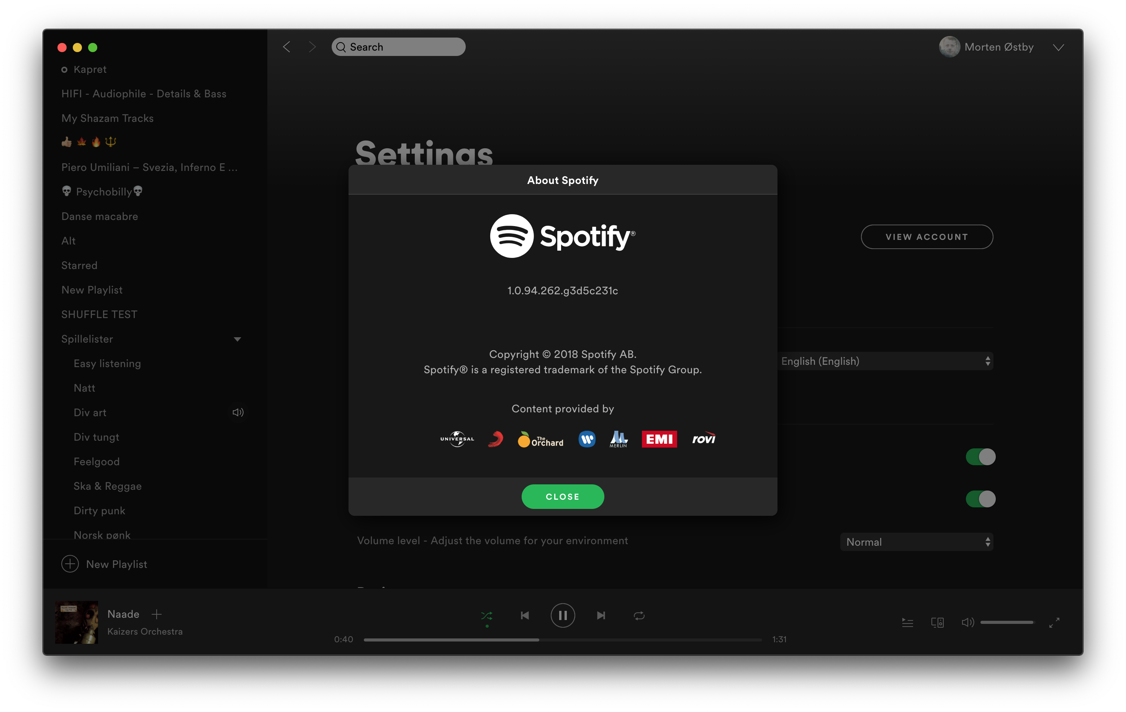This screenshot has height=712, width=1126.
Task: Click the View Account button
Action: pyautogui.click(x=927, y=237)
